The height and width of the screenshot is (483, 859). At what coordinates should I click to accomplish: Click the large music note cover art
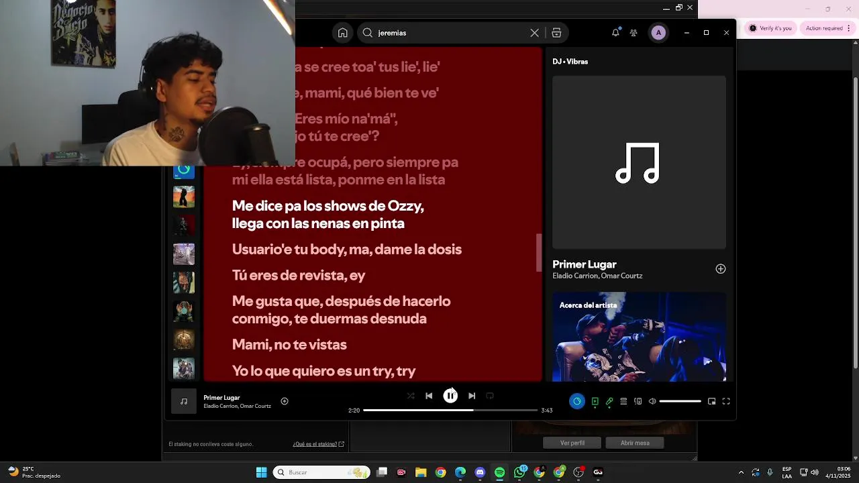click(639, 162)
